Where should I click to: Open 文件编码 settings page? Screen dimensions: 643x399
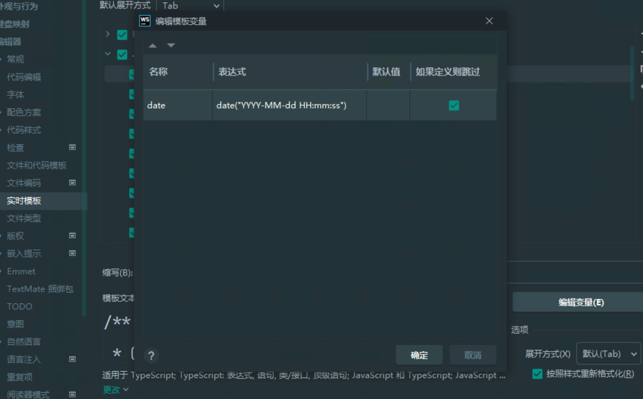click(x=24, y=183)
